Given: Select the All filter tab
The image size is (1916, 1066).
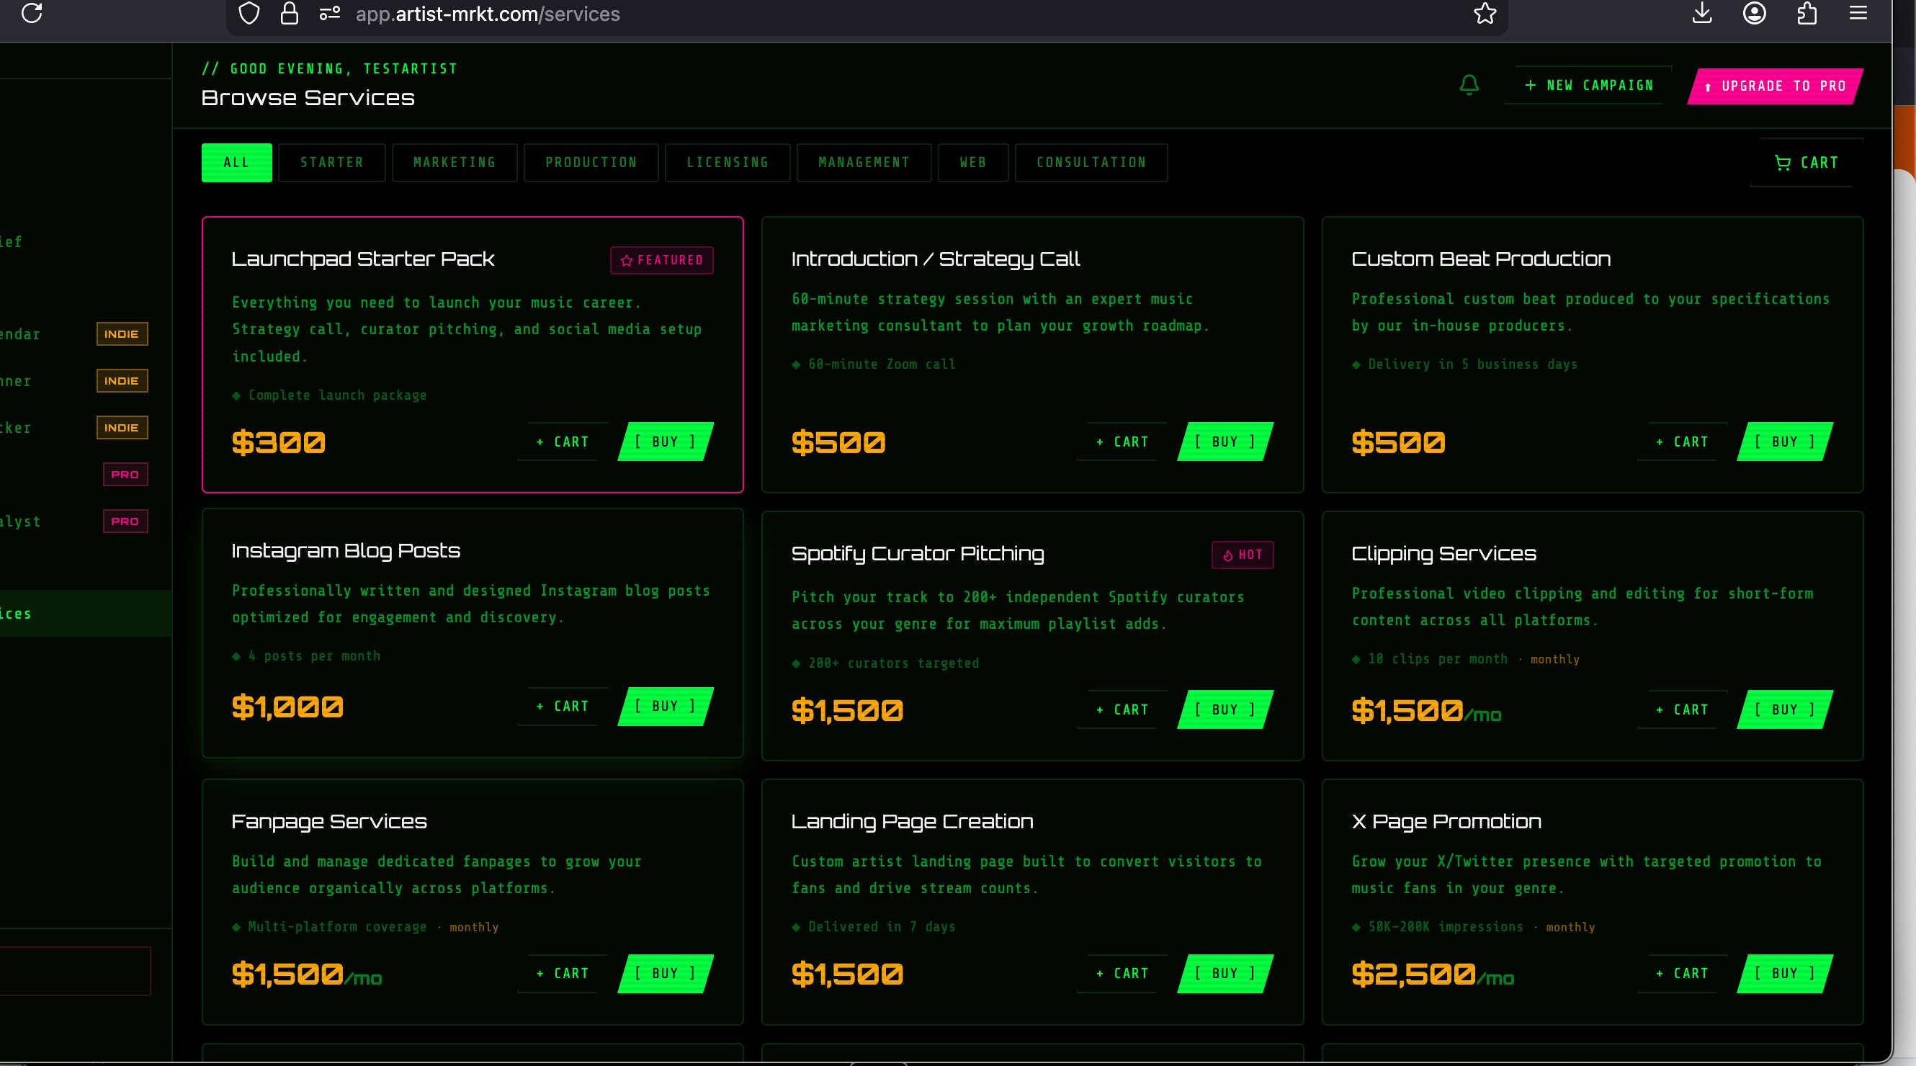Looking at the screenshot, I should pyautogui.click(x=236, y=163).
